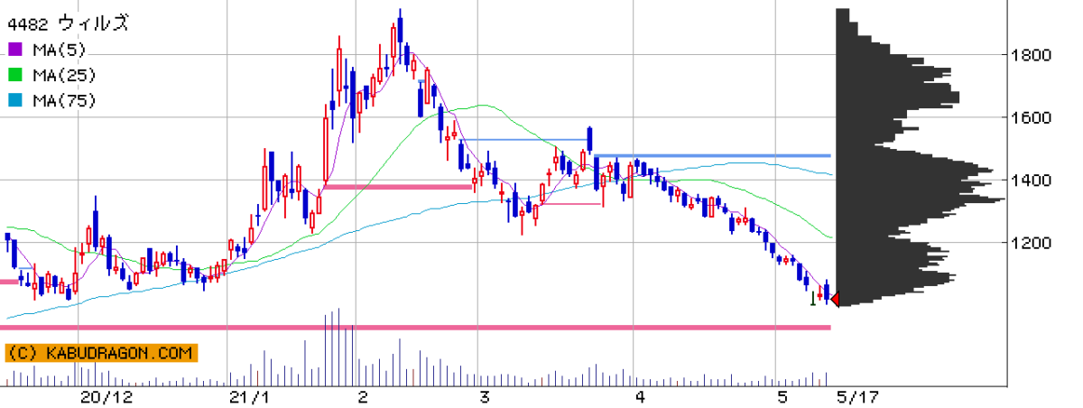The image size is (1083, 408).
Task: Click the '3' month axis label
Action: (485, 397)
